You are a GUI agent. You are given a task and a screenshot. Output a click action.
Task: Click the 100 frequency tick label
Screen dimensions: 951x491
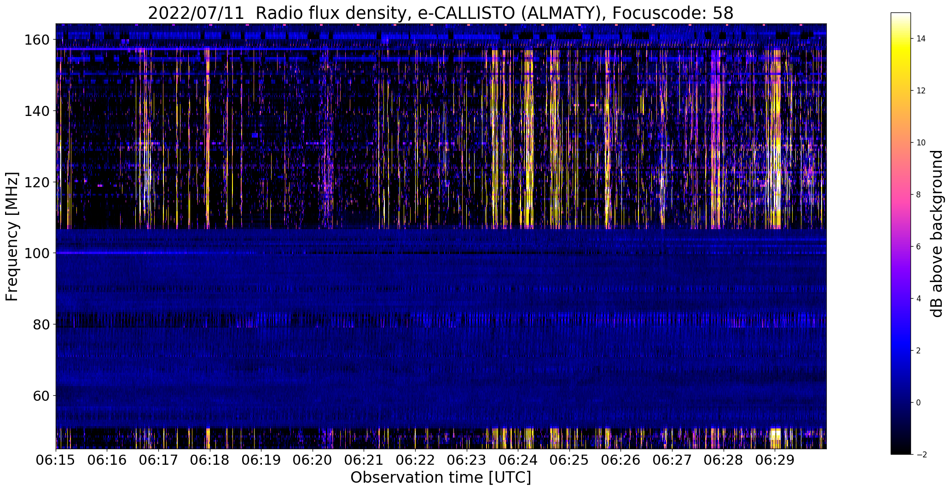(37, 253)
